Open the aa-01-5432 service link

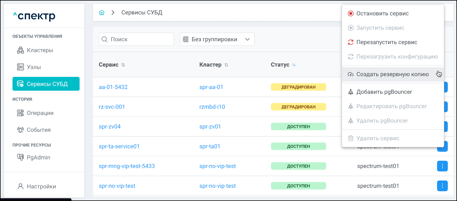[113, 87]
